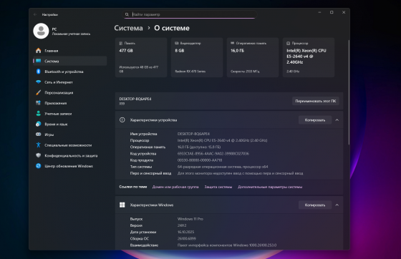Click the Система monitor icon
Image resolution: width=401 pixels, height=259 pixels.
(39, 61)
